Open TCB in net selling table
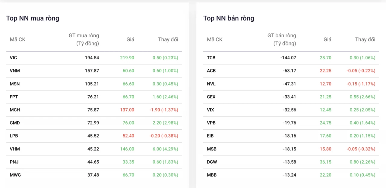 (x=211, y=58)
